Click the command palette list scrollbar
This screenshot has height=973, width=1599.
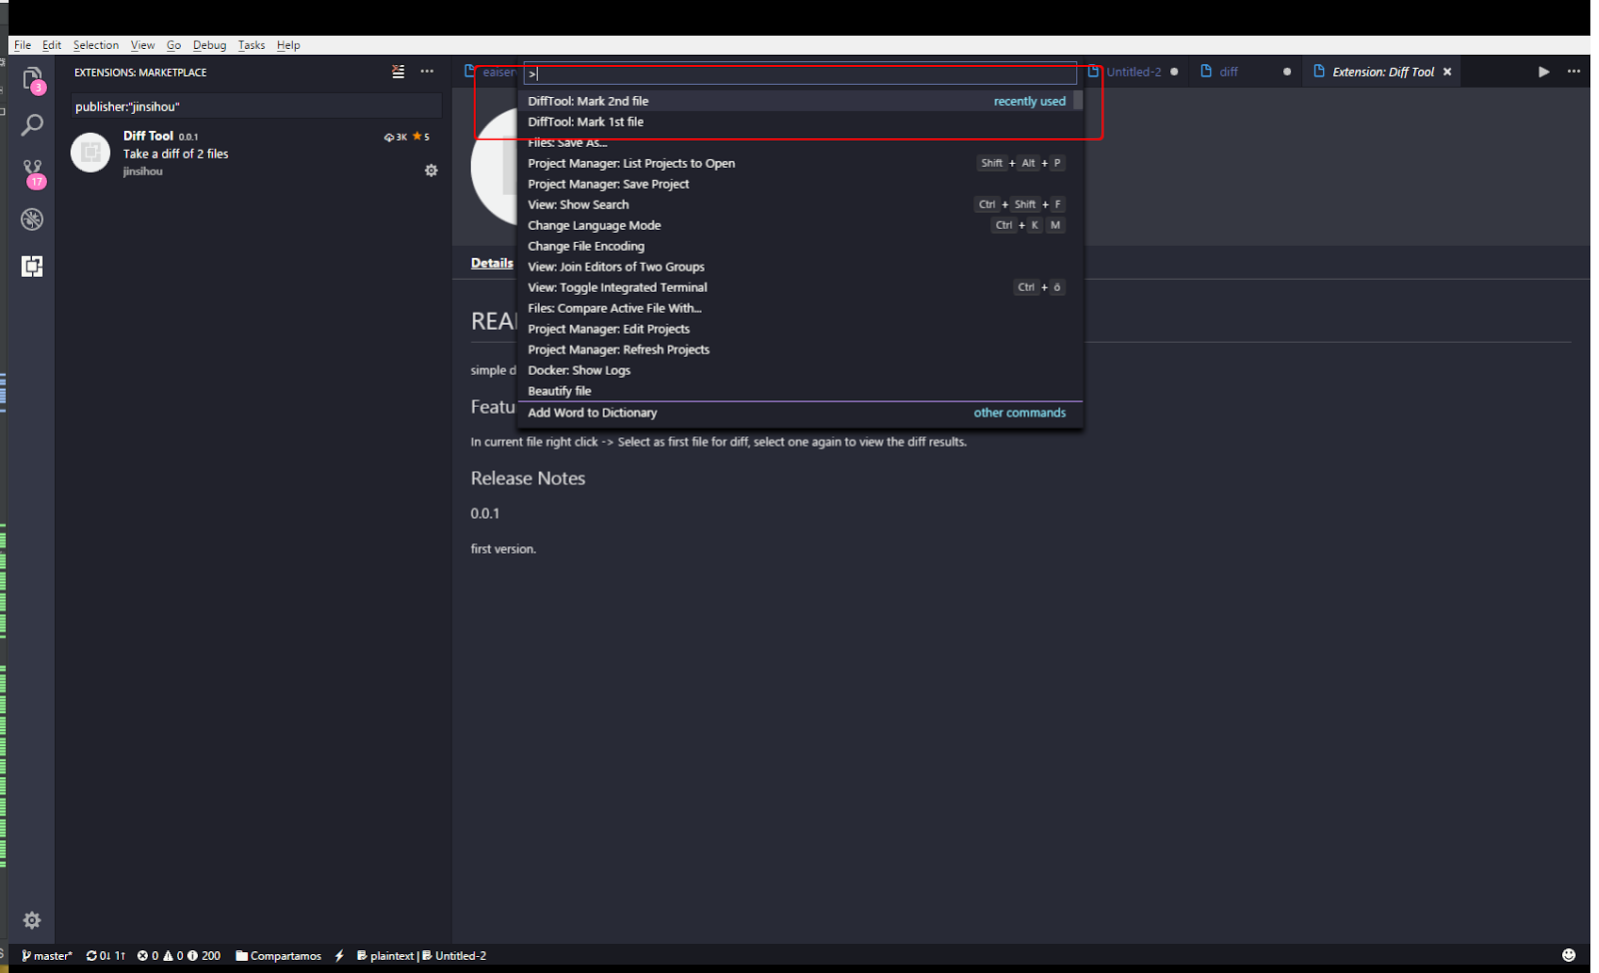(1077, 100)
